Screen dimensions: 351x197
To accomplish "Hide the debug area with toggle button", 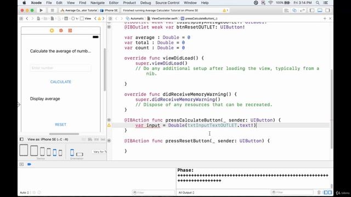I will (21, 164).
